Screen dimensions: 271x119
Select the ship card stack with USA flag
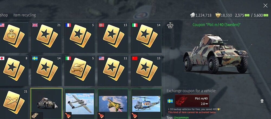tap(14, 37)
